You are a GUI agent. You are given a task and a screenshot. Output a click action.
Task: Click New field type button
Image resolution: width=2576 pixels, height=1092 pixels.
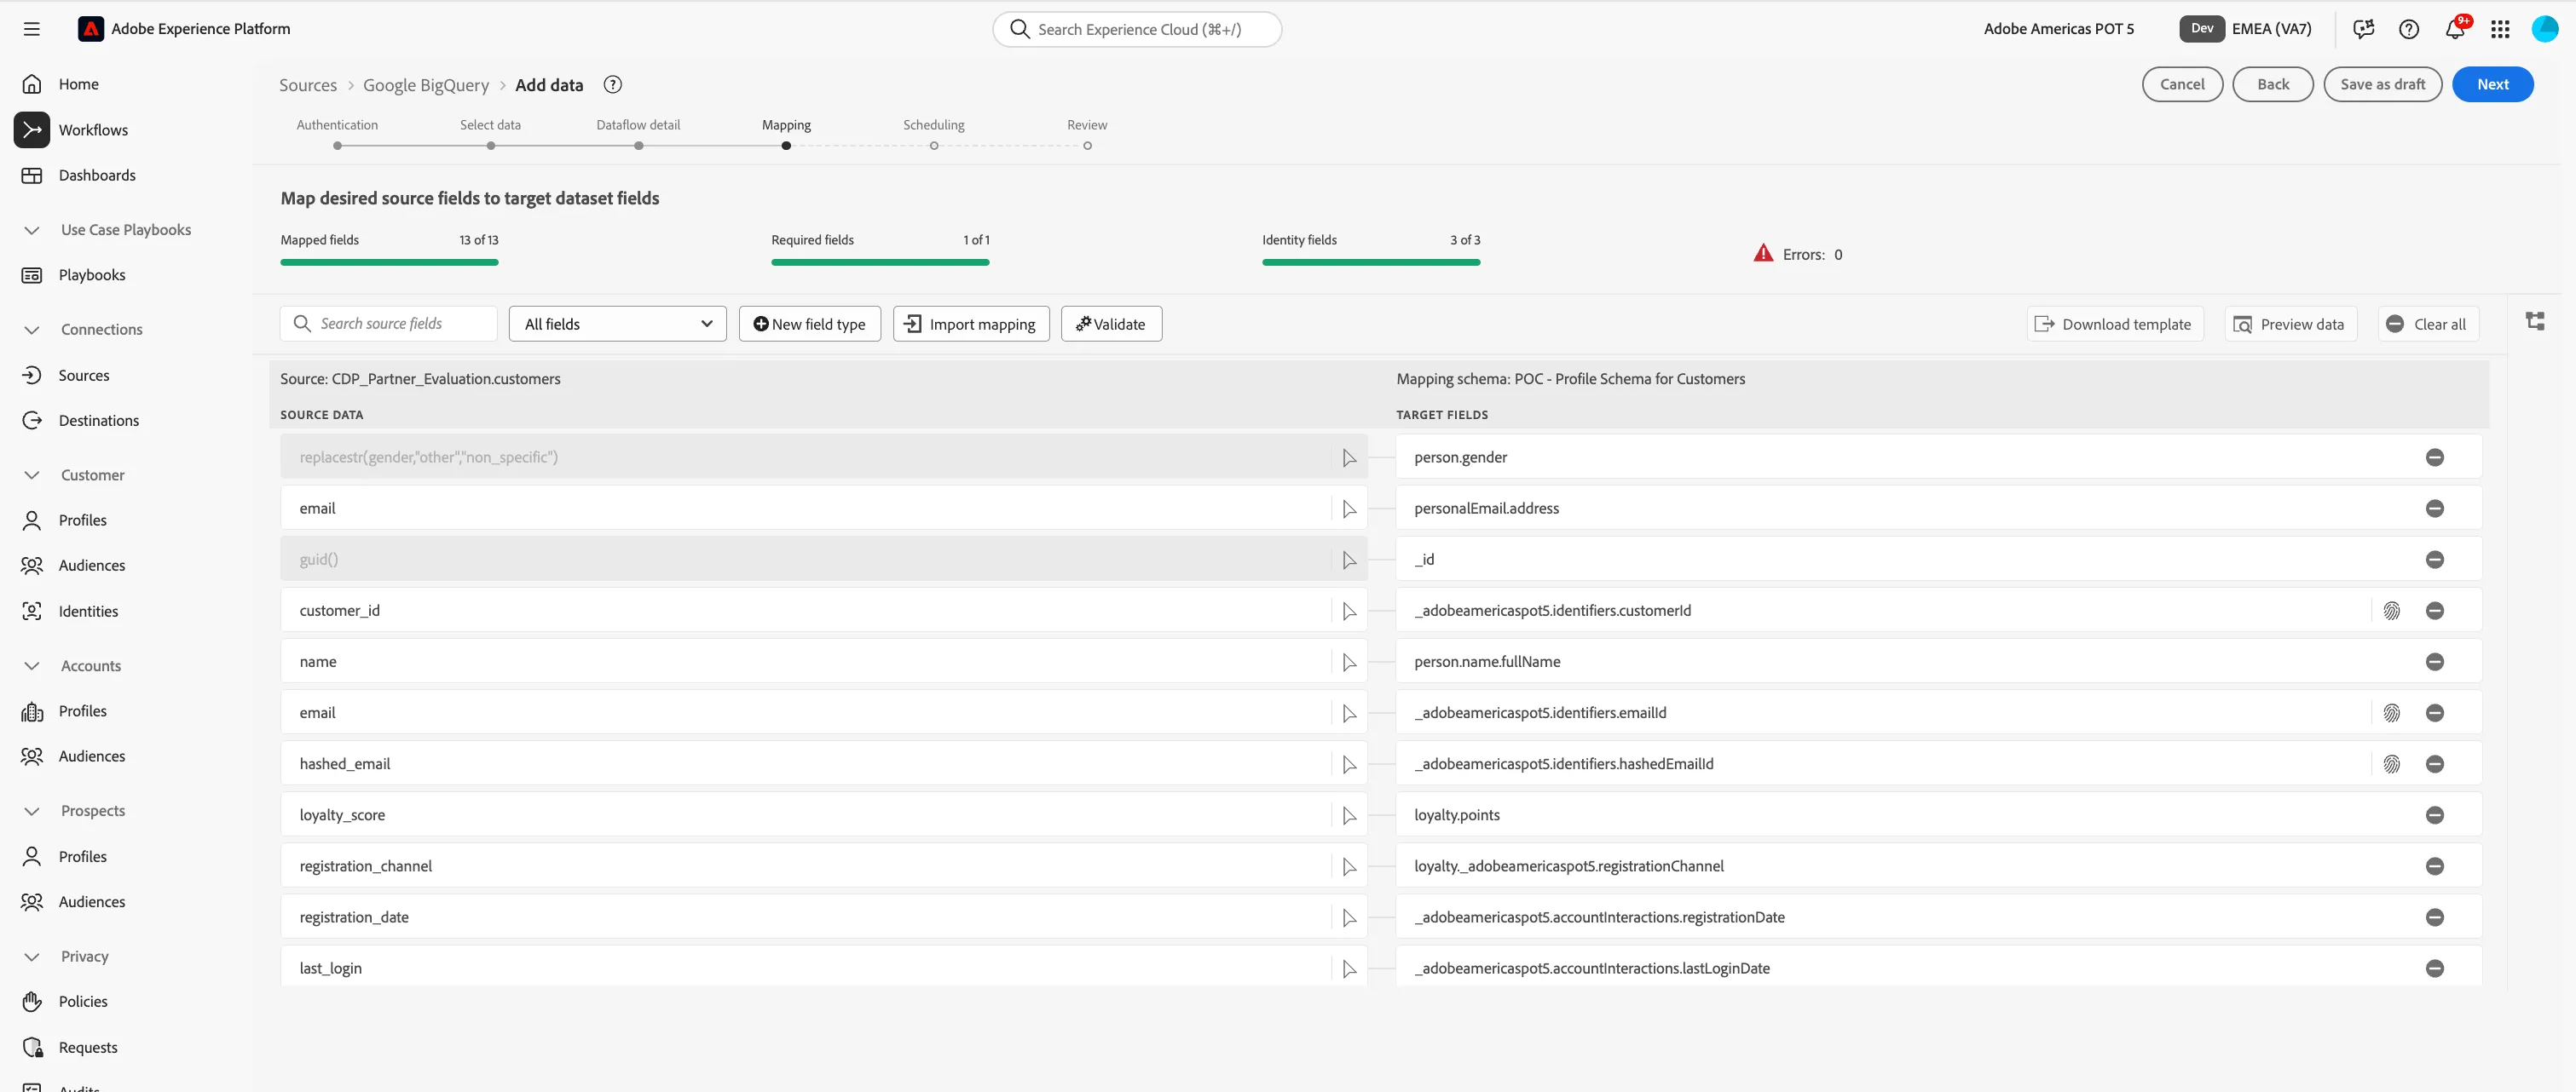[x=809, y=324]
